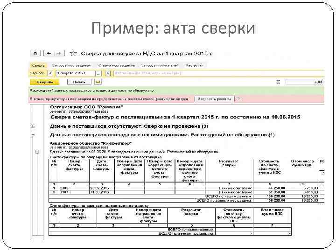
Task: Dismiss the pink warning with X icon
Action: (x=239, y=99)
